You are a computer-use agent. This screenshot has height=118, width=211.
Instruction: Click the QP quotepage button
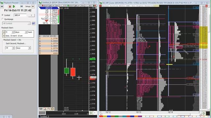33,23
